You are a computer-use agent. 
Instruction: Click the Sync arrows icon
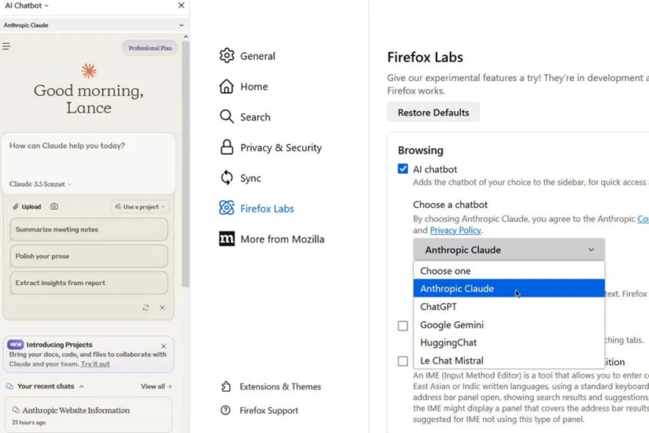point(227,178)
